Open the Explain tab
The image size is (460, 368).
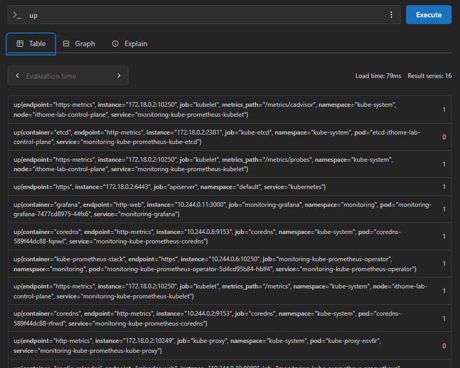pyautogui.click(x=129, y=43)
